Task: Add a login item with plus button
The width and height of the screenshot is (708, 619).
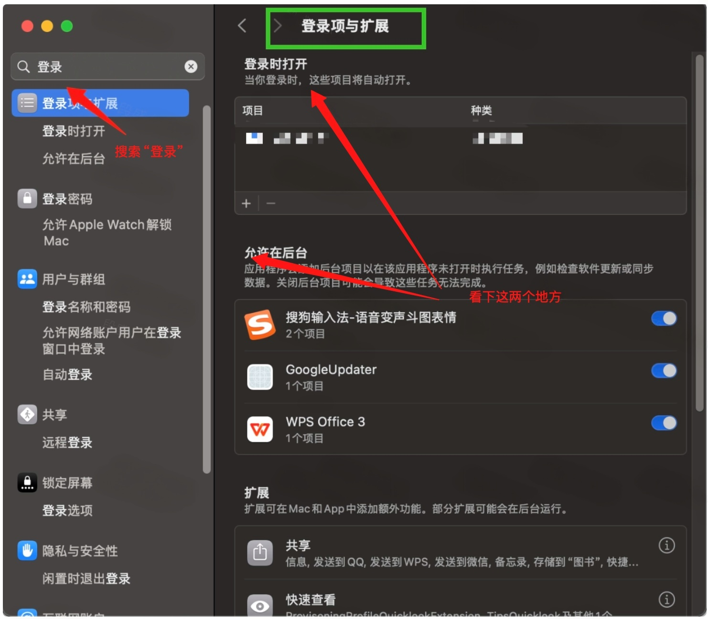Action: click(246, 203)
